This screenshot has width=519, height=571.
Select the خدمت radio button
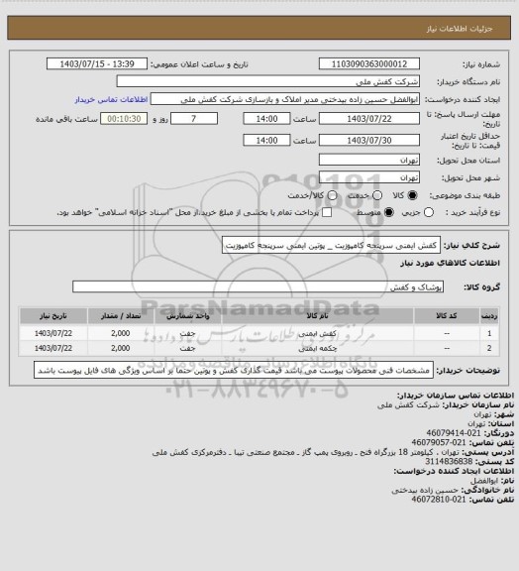(x=377, y=195)
